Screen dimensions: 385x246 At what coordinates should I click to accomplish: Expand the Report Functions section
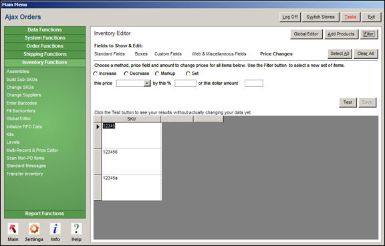[x=45, y=214]
